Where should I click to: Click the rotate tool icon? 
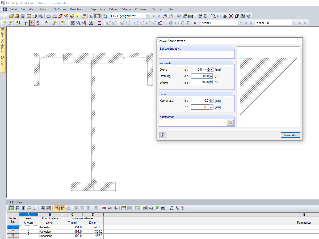(x=219, y=16)
